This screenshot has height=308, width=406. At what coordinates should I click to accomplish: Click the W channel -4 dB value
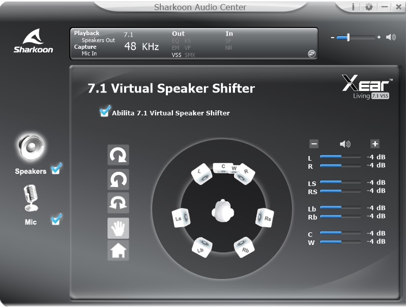(x=376, y=241)
